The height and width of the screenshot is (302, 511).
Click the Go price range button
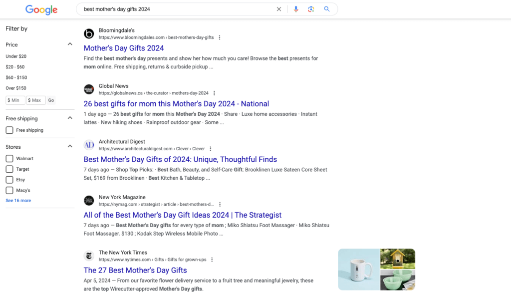click(51, 100)
